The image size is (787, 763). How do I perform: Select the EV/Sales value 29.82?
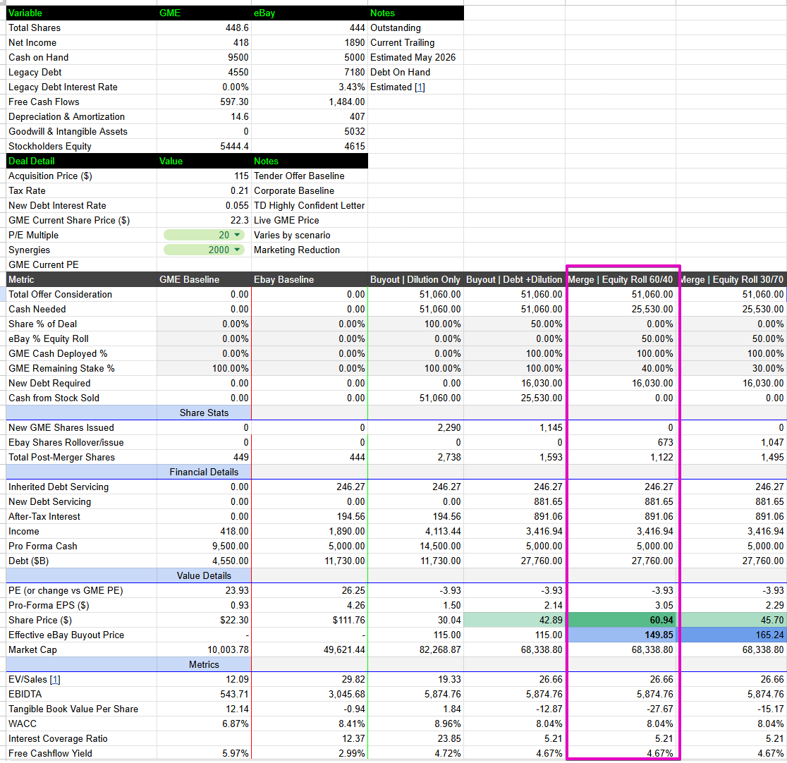pyautogui.click(x=309, y=679)
